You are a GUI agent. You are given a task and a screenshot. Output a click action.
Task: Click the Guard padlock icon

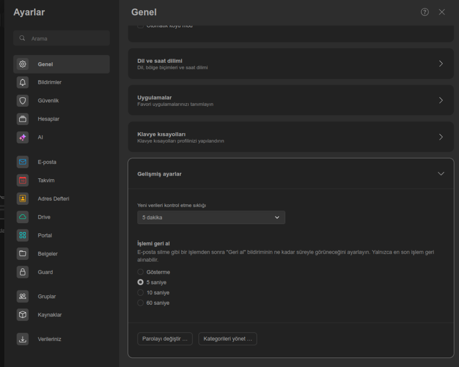tap(22, 272)
